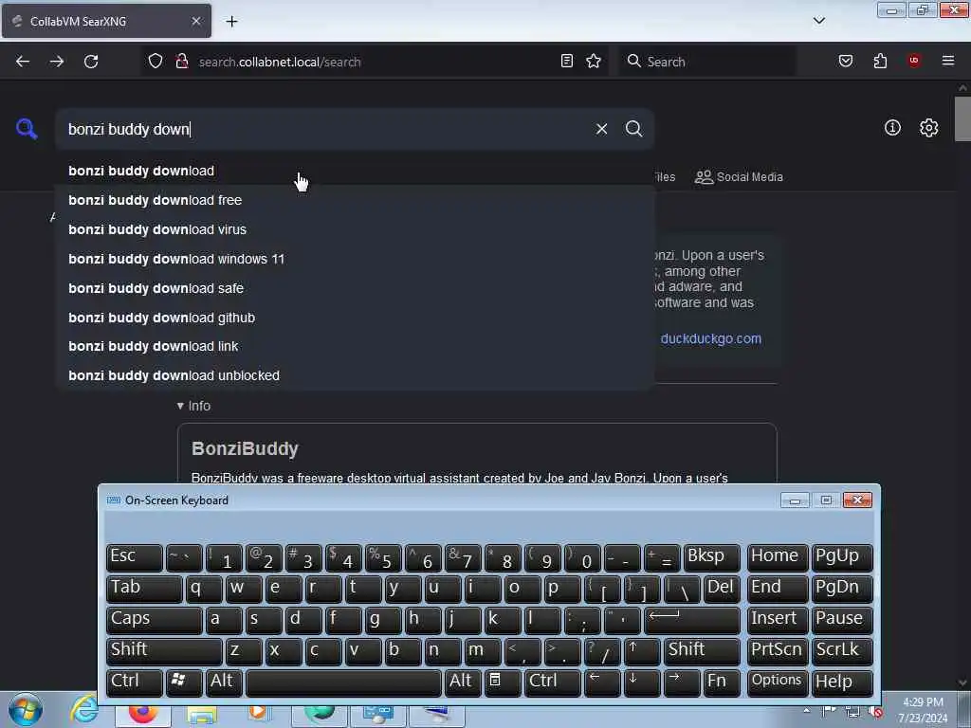
Task: Click the taskbar clock showing 4:29 PM
Action: tap(923, 710)
